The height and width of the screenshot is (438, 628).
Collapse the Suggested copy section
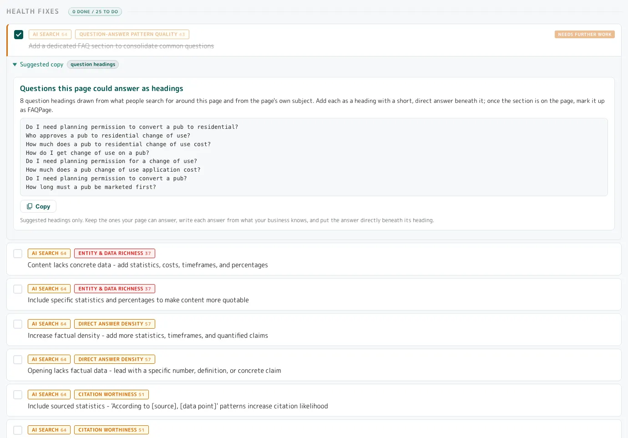[38, 65]
